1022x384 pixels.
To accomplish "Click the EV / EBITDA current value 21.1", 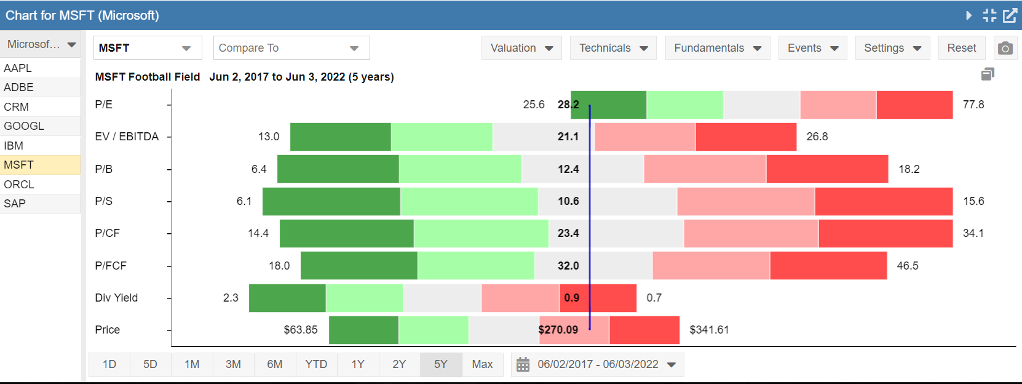I will pos(568,137).
